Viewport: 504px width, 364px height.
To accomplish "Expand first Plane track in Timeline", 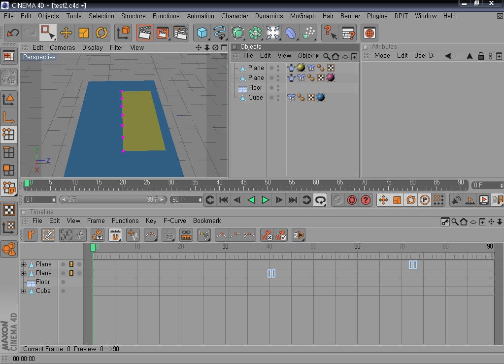I will click(24, 264).
